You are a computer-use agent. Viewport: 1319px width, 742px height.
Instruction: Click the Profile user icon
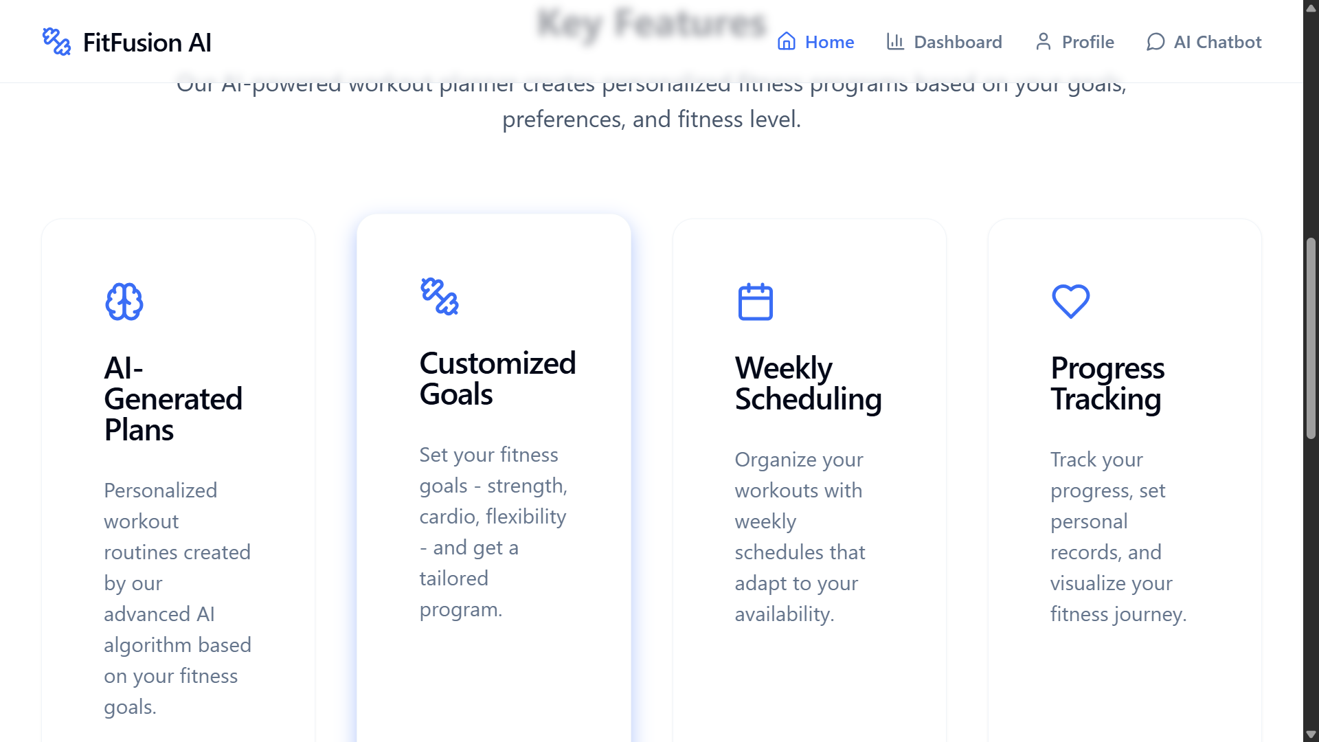point(1044,42)
